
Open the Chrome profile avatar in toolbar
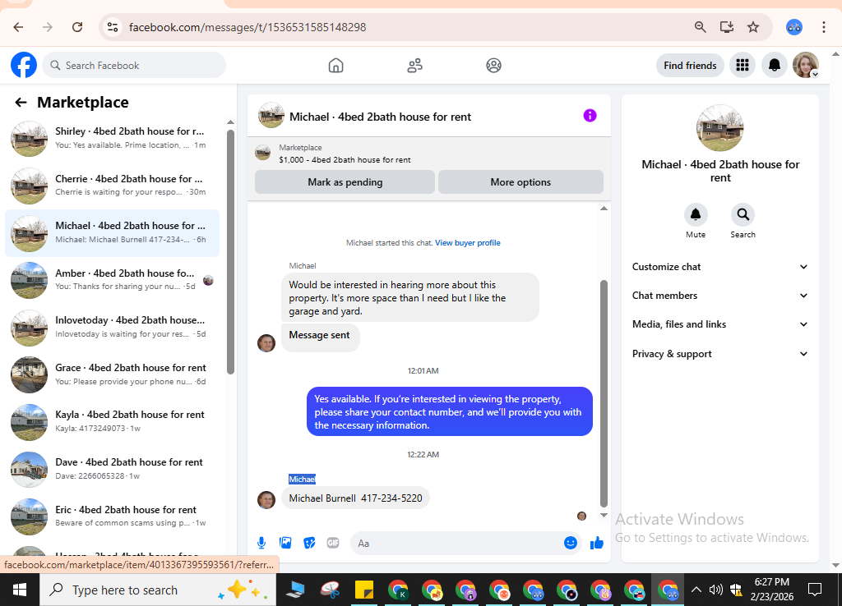pos(793,27)
